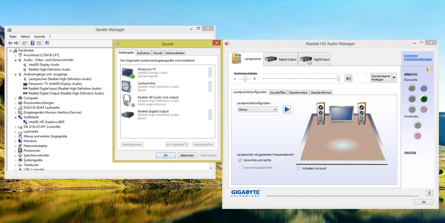
Task: Click the help icon in Geräte-Manager toolbar
Action: [32, 43]
